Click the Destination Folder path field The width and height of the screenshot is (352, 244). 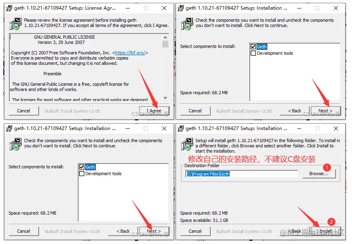click(242, 174)
